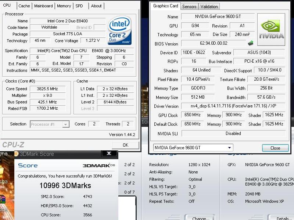Click the Memory Size value '512 MB'
This screenshot has width=294, height=220.
point(198,97)
